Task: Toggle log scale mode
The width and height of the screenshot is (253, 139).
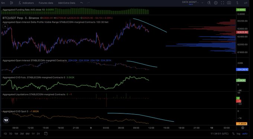Action: click(238, 134)
